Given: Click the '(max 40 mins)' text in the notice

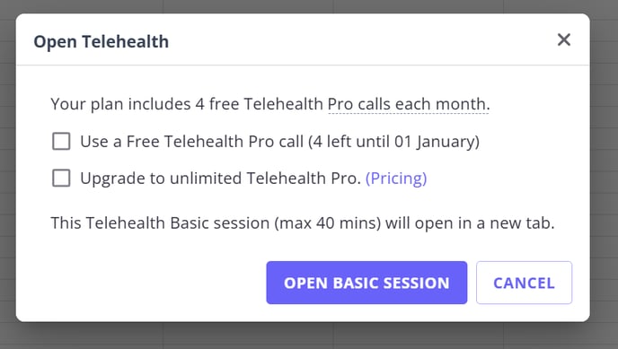Looking at the screenshot, I should (328, 223).
